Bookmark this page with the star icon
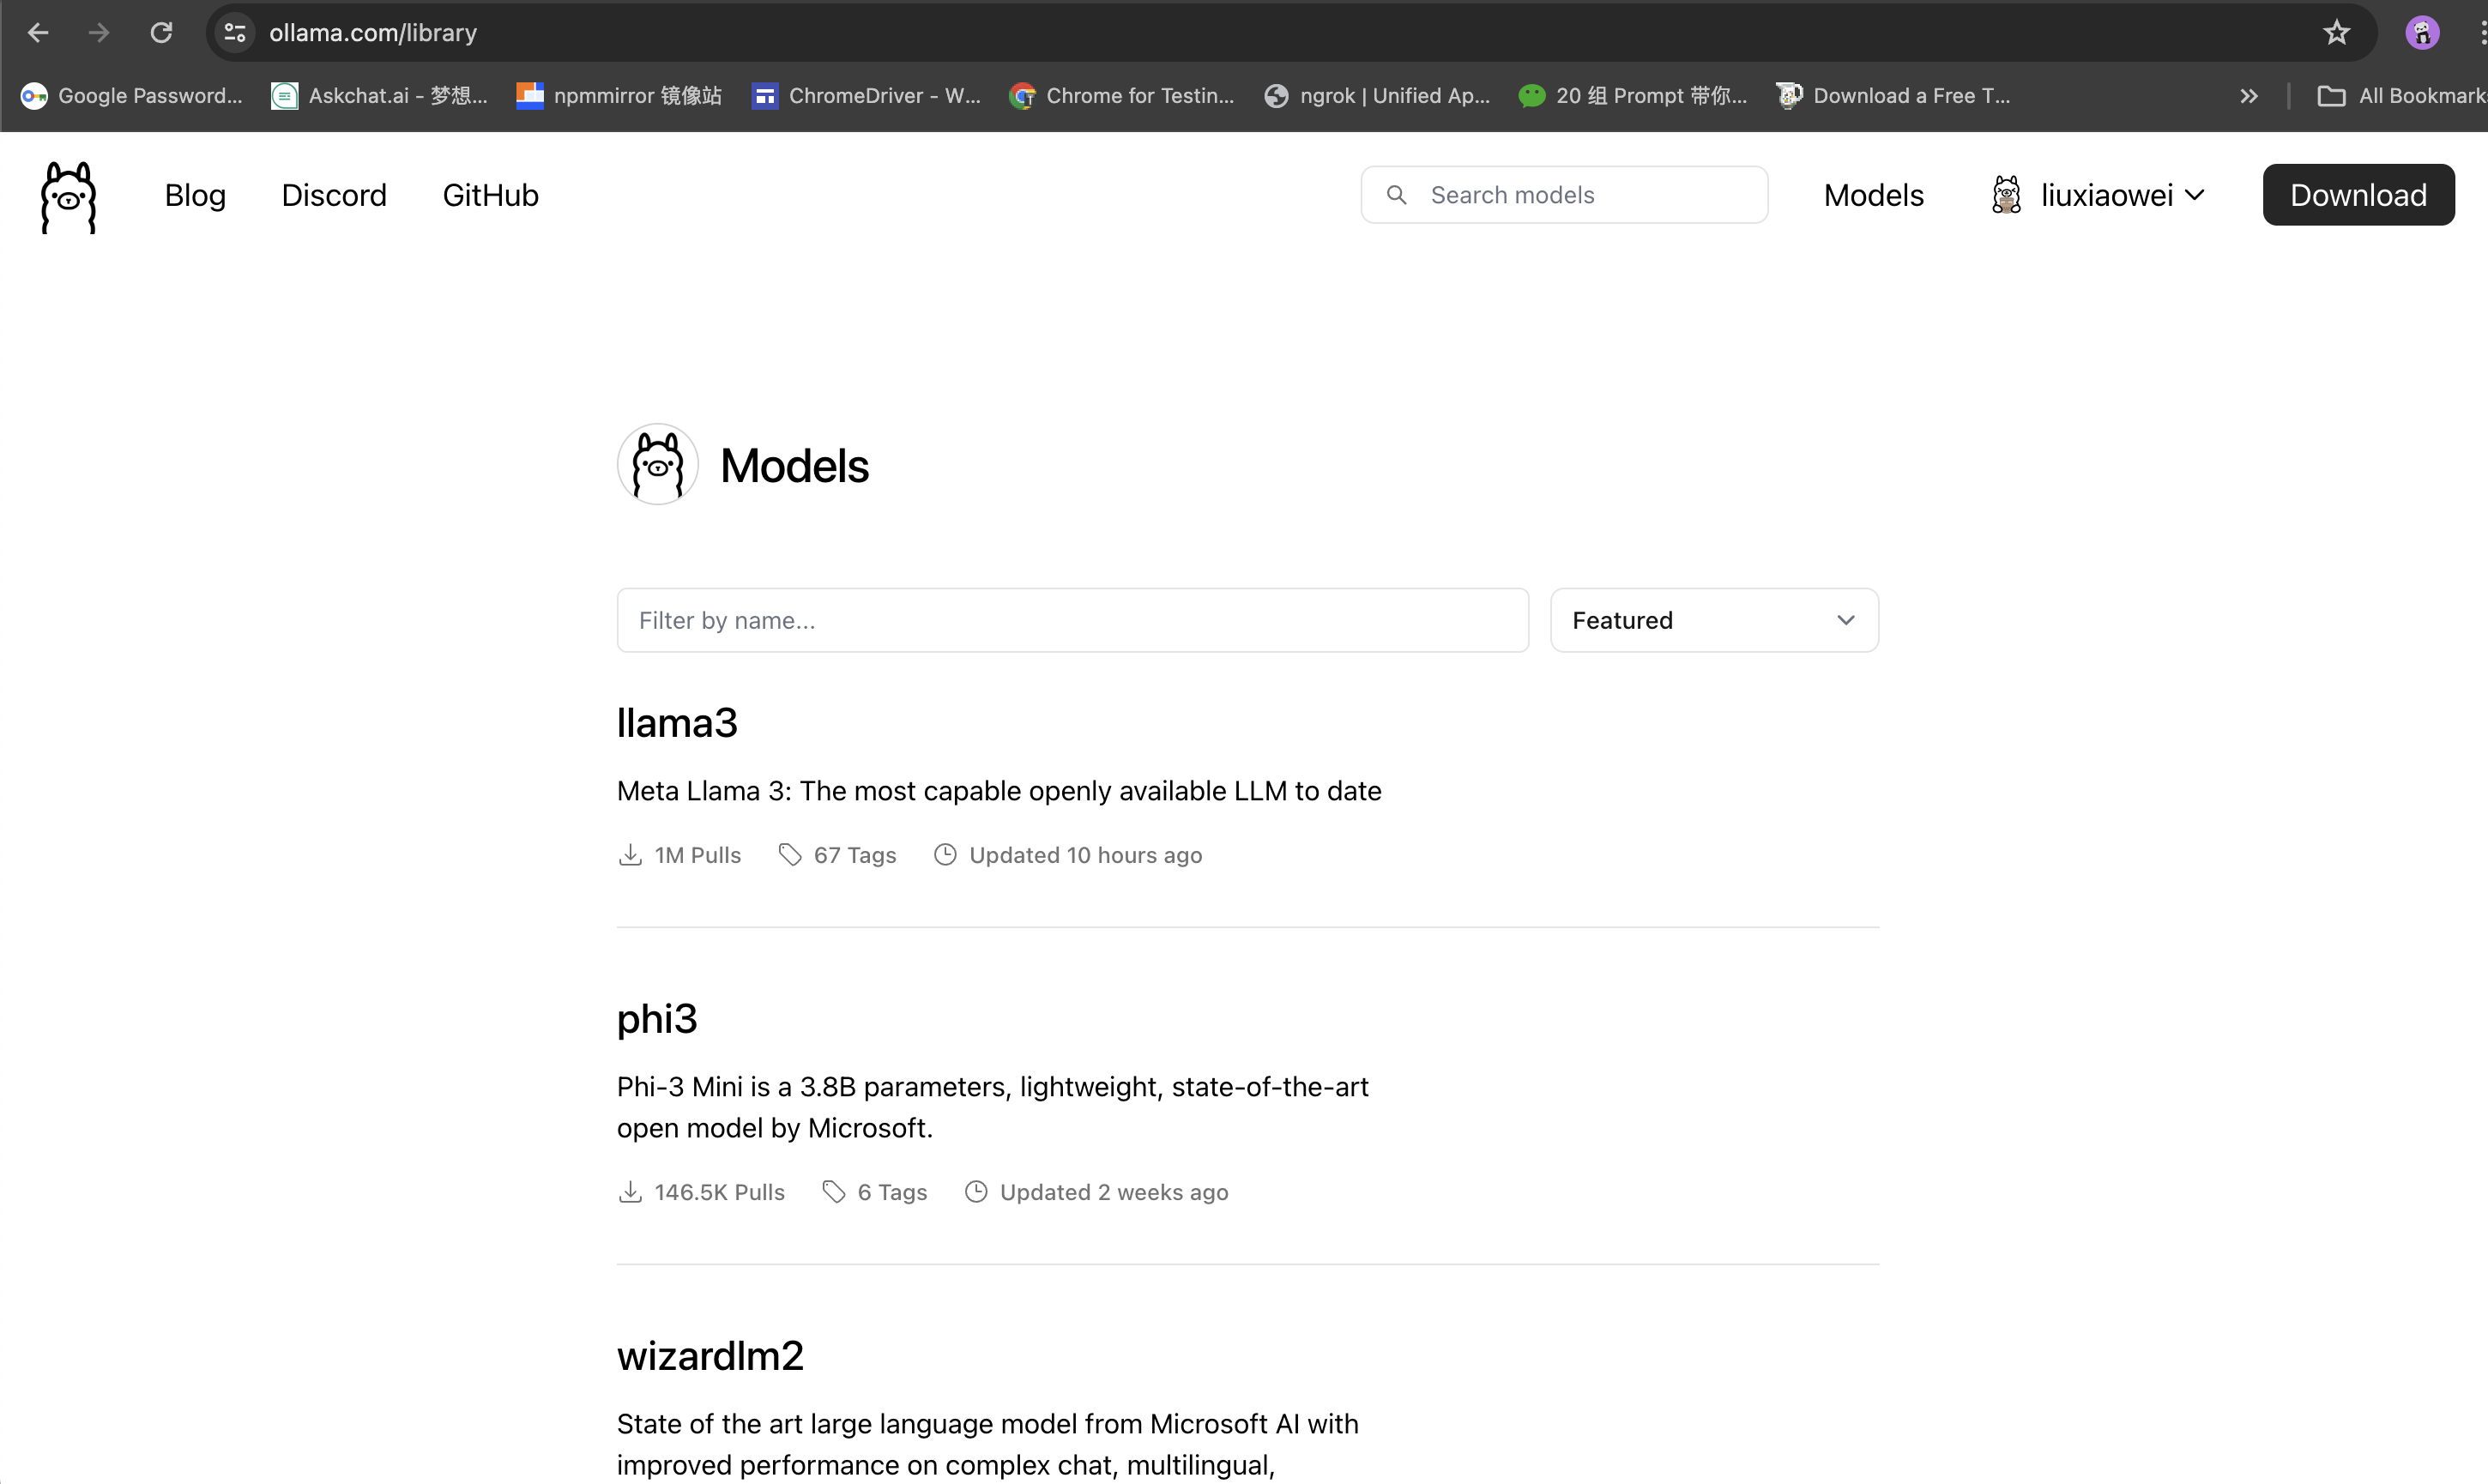Screen dimensions: 2488x1484 point(2336,33)
